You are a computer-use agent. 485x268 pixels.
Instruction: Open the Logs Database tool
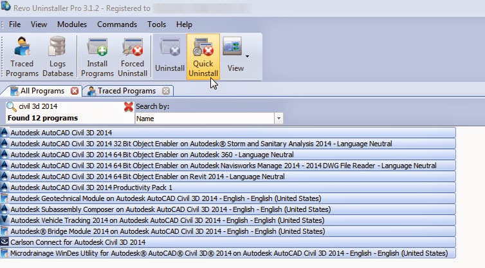click(x=58, y=57)
